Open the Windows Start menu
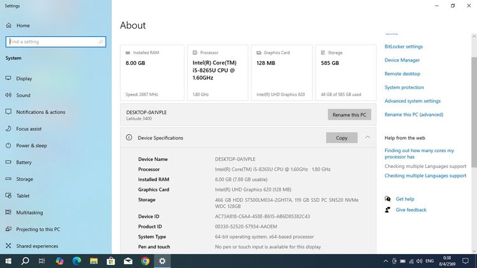Image resolution: width=477 pixels, height=268 pixels. point(8,261)
